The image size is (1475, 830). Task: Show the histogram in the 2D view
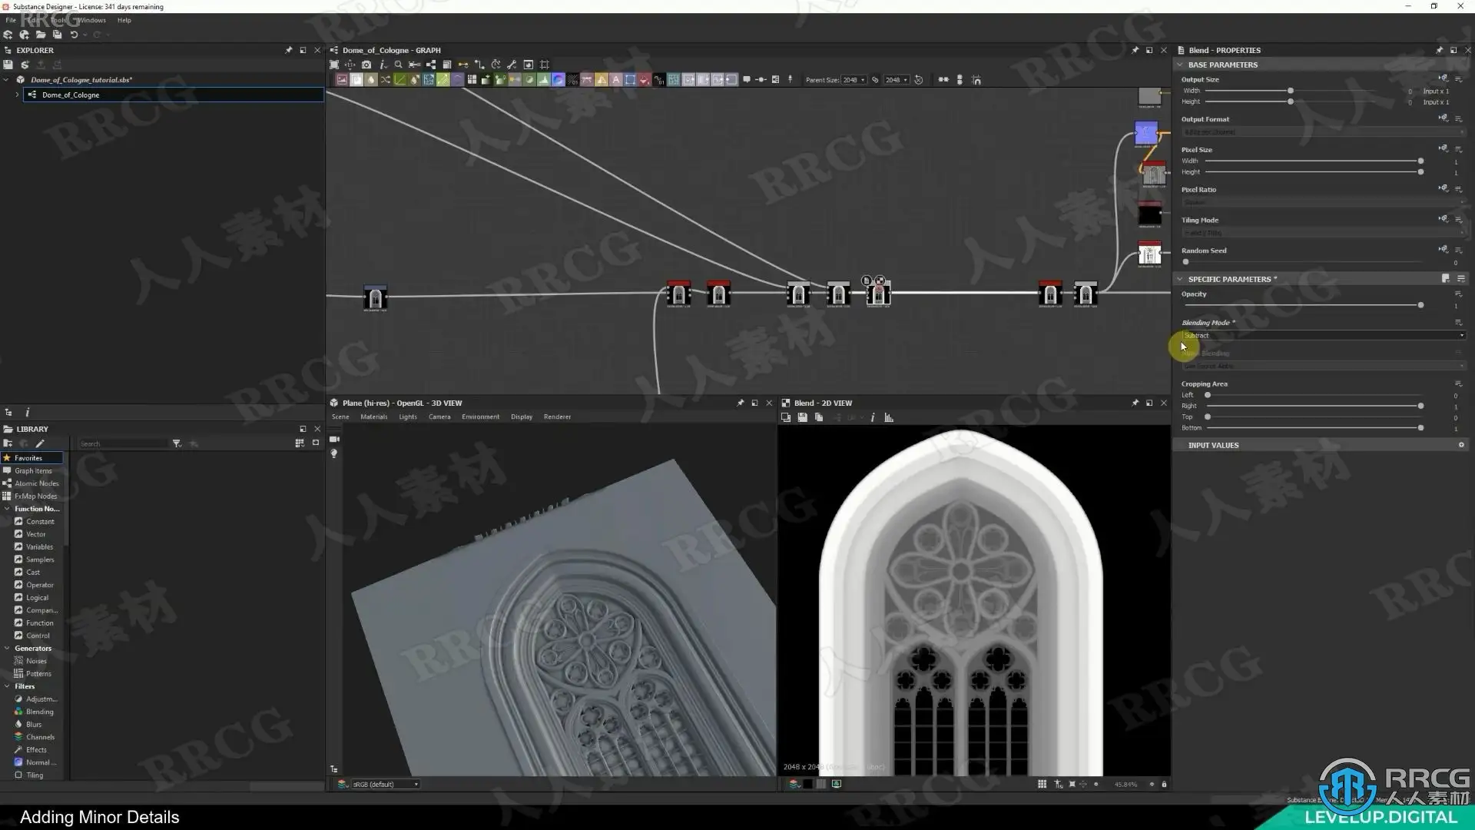[889, 417]
